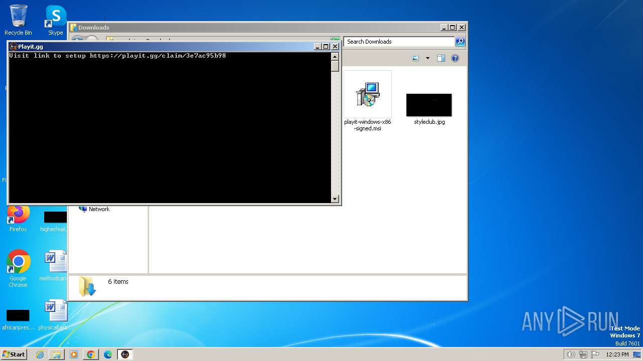
Task: Select the africanpres desktop file
Action: pos(18,320)
